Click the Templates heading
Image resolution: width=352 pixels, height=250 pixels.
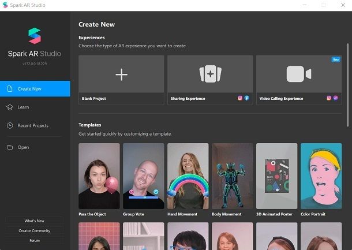(90, 125)
